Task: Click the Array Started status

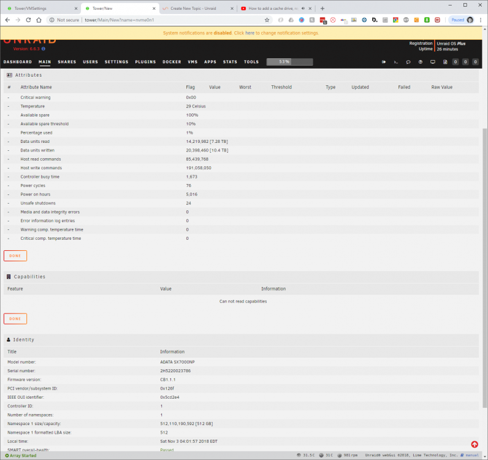Action: click(x=21, y=455)
